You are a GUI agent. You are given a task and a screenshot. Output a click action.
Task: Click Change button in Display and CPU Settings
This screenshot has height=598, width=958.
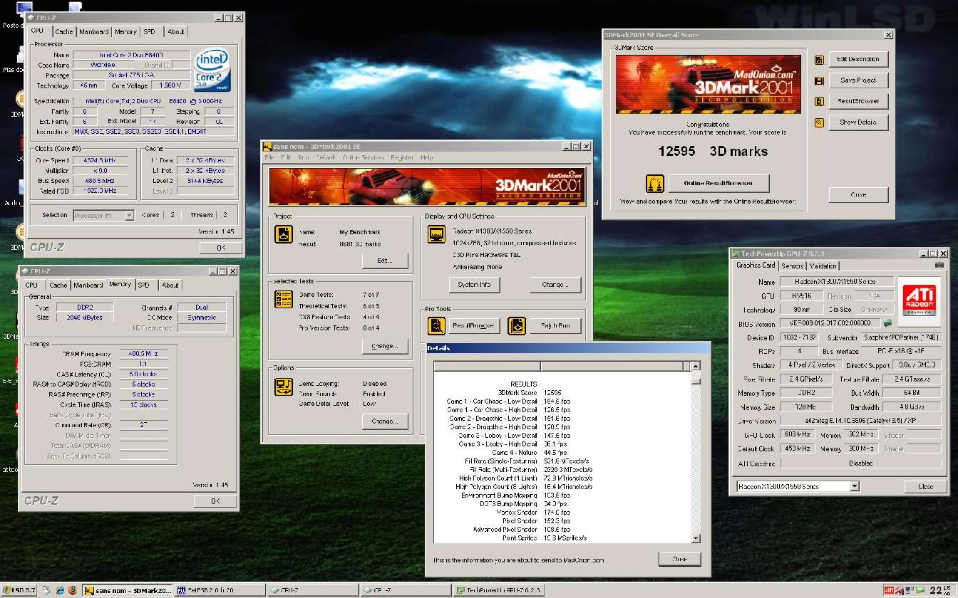coord(555,285)
